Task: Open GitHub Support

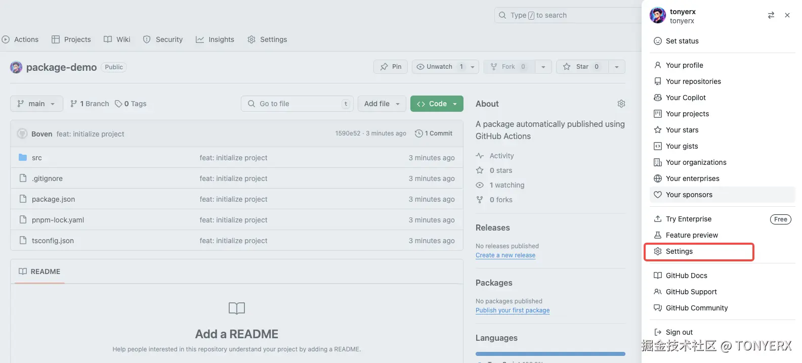Action: (x=722, y=292)
